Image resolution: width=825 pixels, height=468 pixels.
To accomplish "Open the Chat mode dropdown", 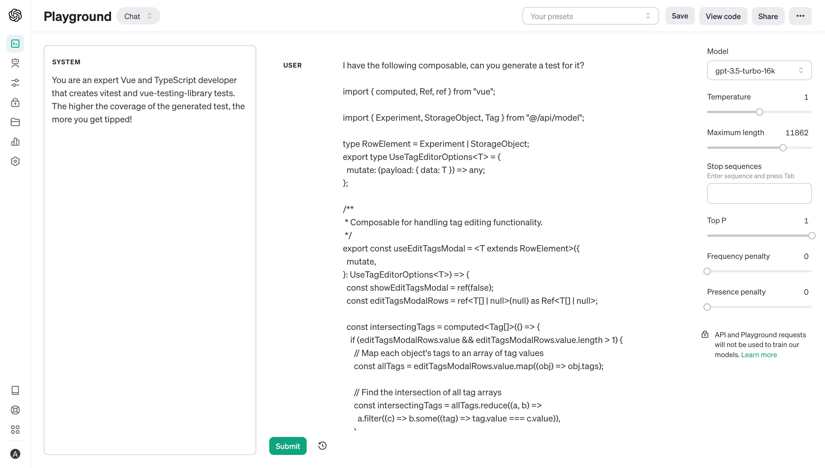I will (138, 16).
